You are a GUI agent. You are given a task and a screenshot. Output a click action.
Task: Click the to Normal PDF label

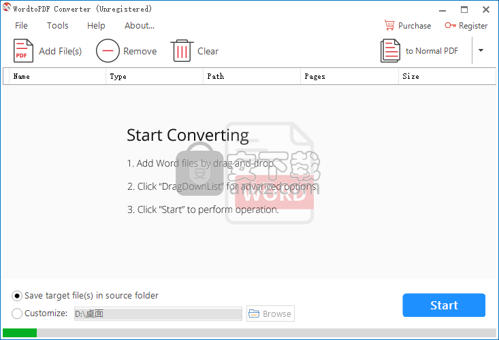point(432,51)
